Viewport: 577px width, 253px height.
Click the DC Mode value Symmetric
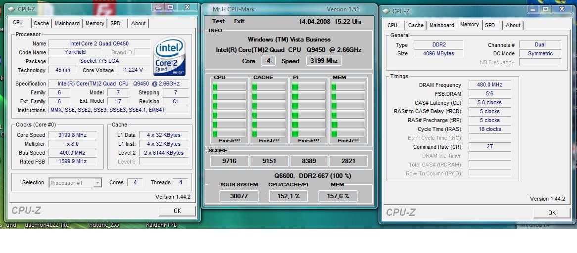[x=540, y=53]
